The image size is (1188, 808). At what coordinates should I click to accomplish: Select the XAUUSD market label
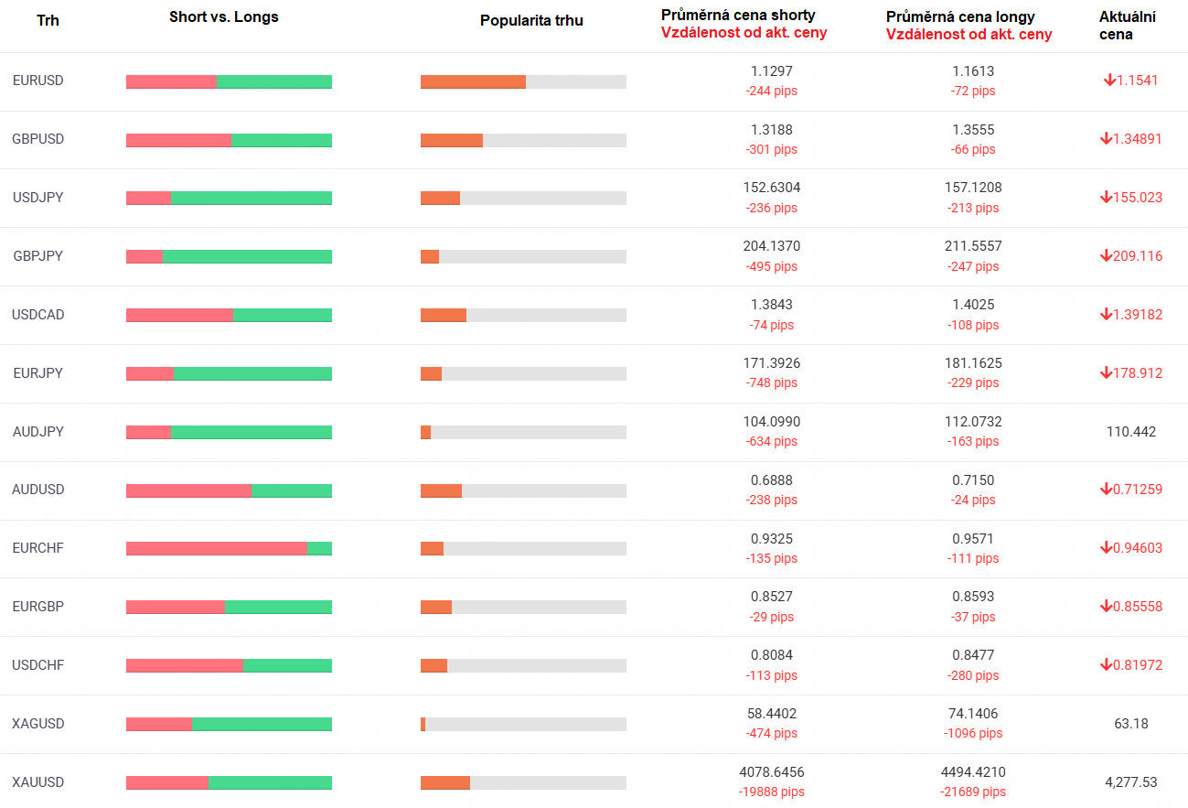click(x=38, y=782)
